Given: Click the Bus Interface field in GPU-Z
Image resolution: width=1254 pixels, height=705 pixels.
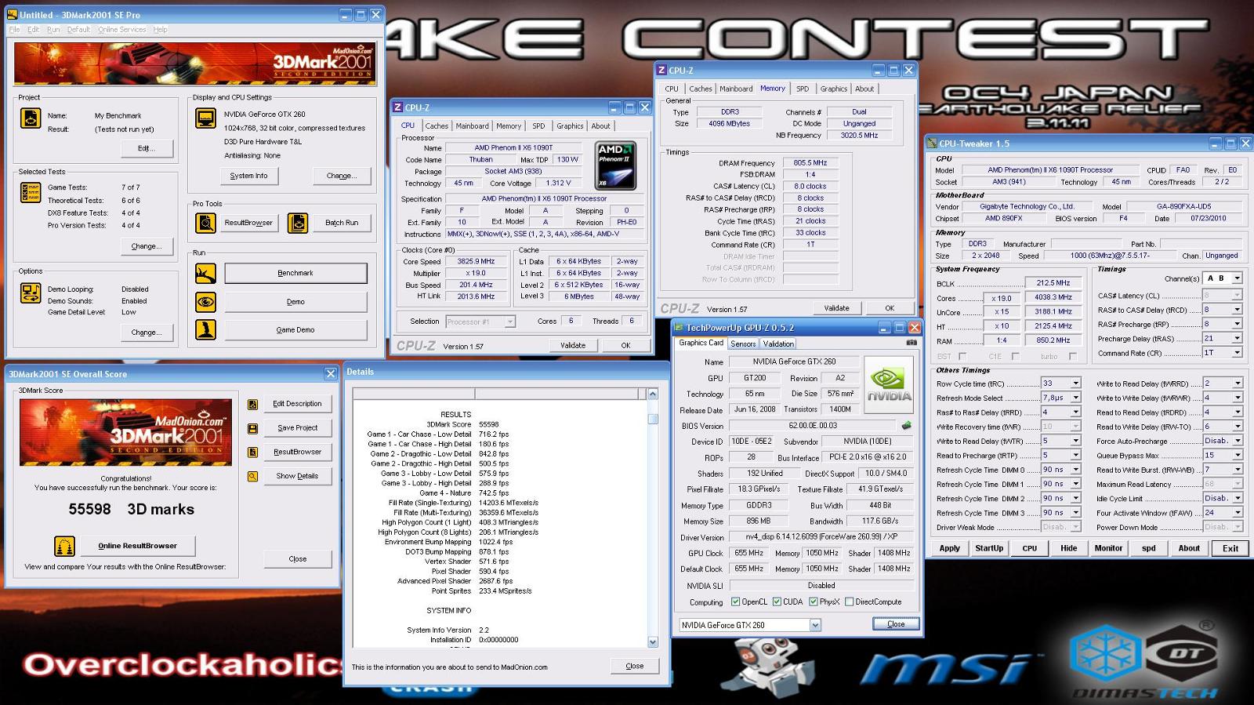Looking at the screenshot, I should (866, 457).
